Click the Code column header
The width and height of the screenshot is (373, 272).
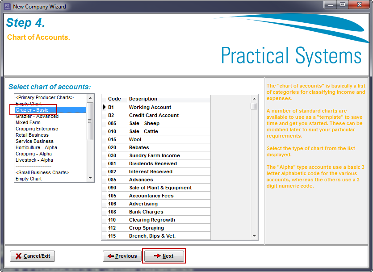pos(117,99)
